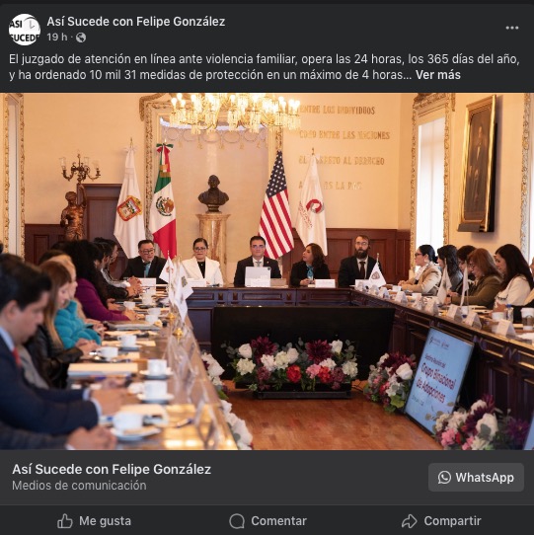Click Medios de comunicación category text

pos(79,486)
